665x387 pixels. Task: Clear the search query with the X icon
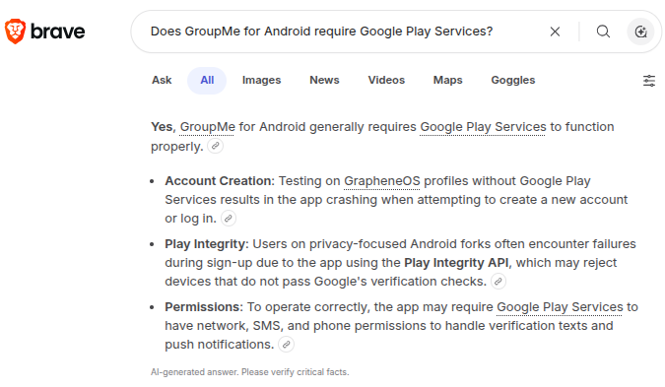555,32
